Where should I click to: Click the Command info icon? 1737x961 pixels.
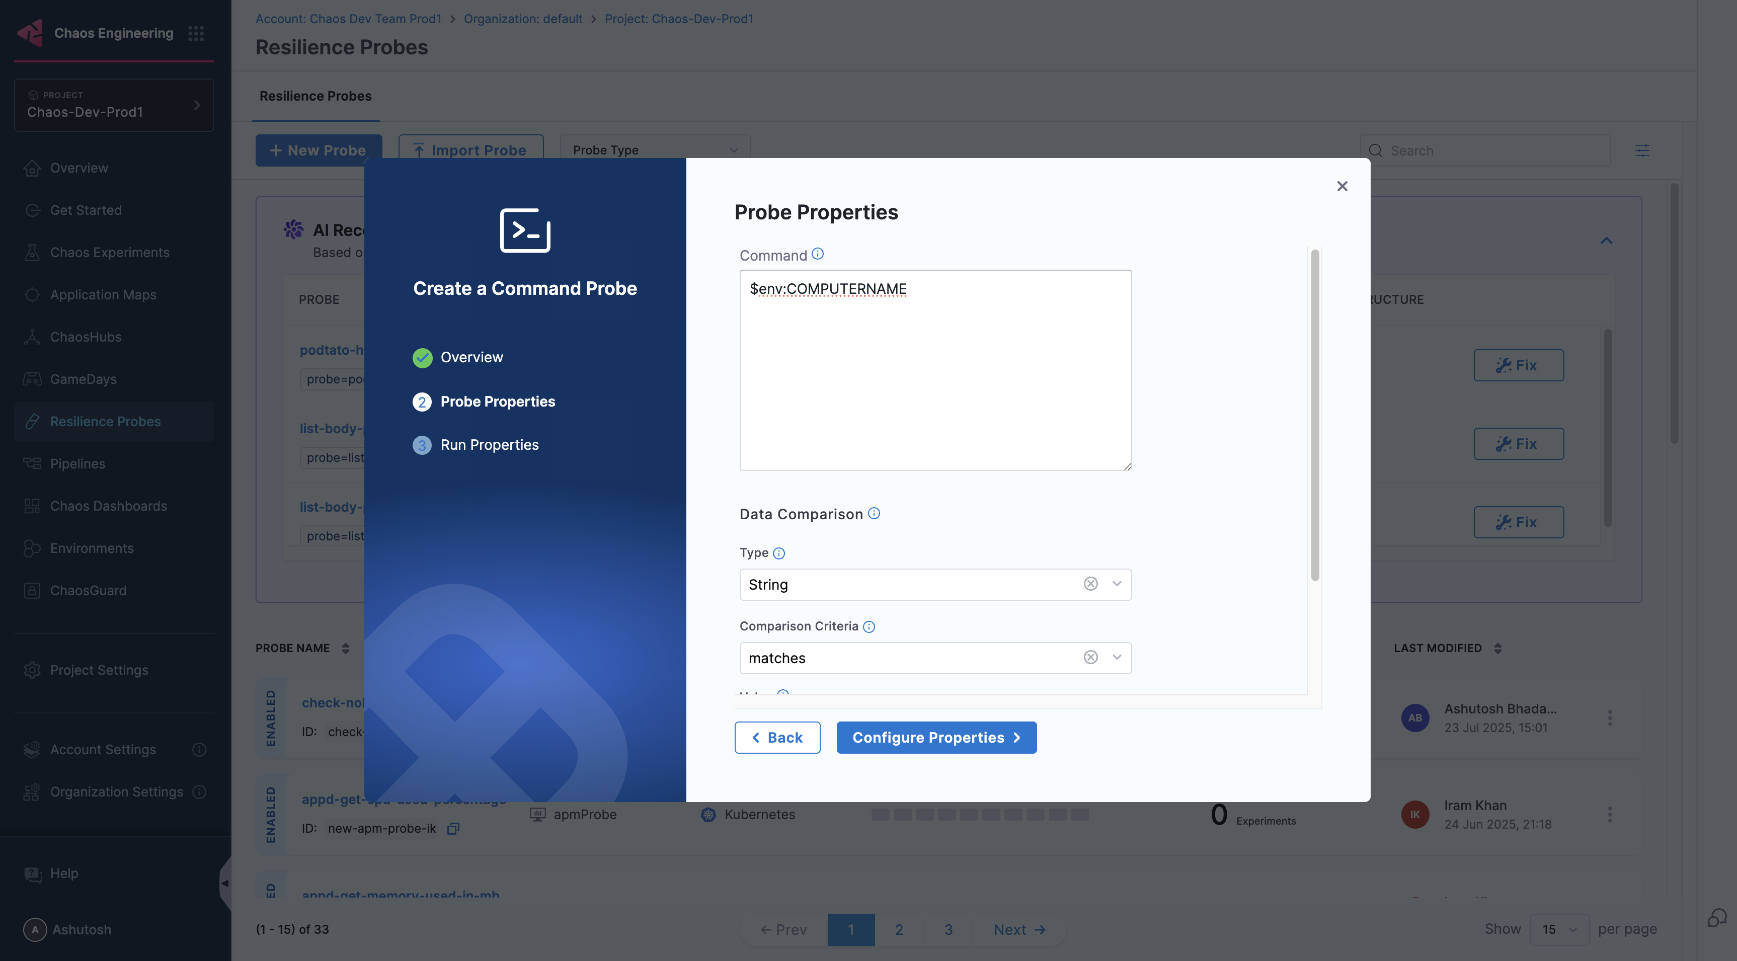tap(817, 254)
